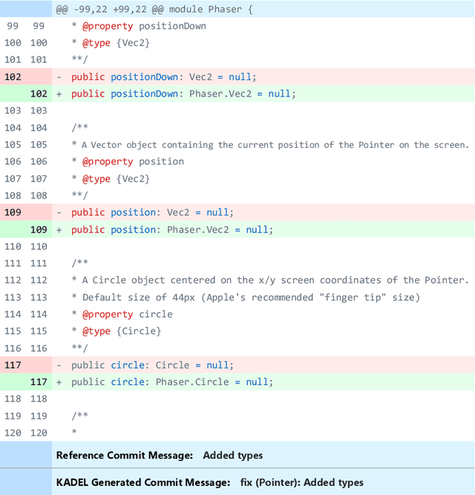This screenshot has width=475, height=495.
Task: Select new line number 117
Action: click(39, 382)
